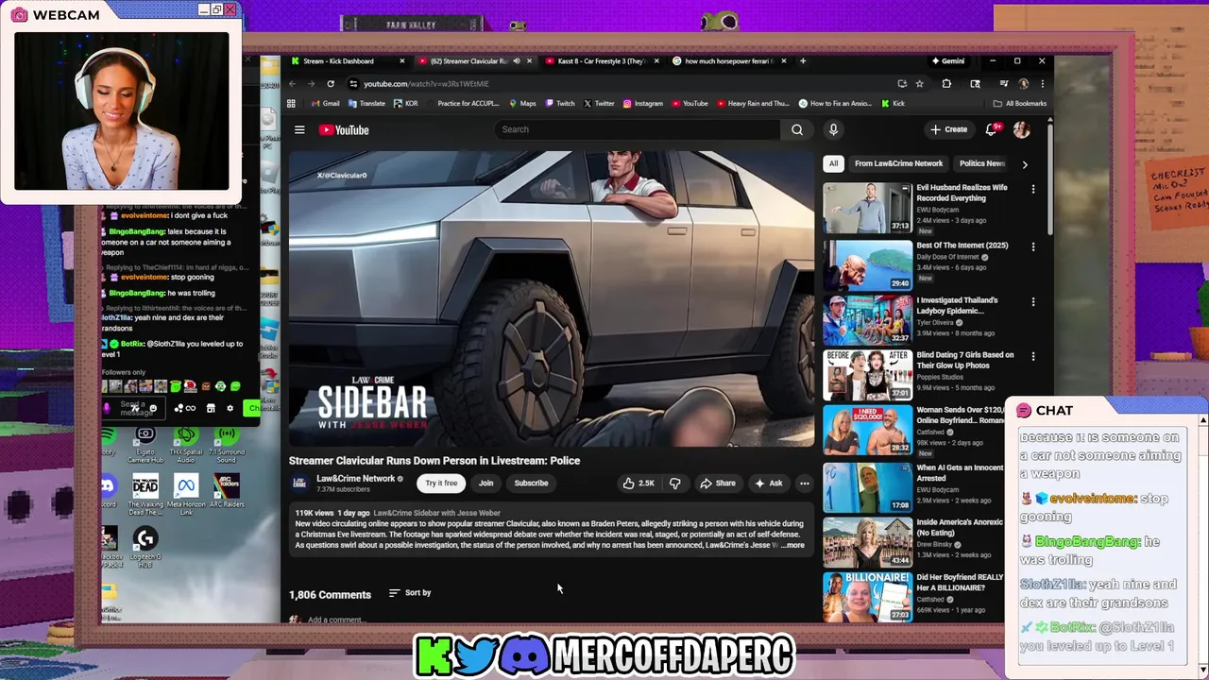Open the emoji picker in Kick chat
The image size is (1209, 680).
pyautogui.click(x=153, y=408)
